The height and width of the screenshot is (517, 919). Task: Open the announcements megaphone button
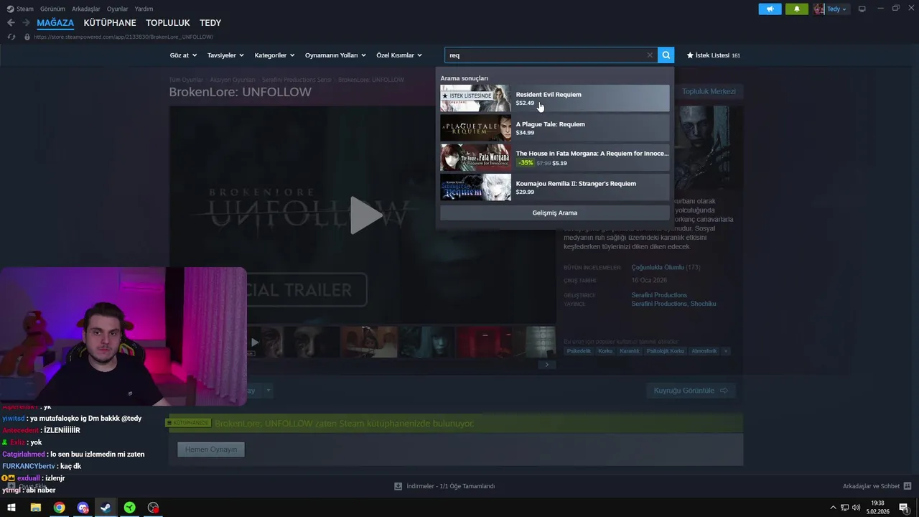pyautogui.click(x=770, y=9)
